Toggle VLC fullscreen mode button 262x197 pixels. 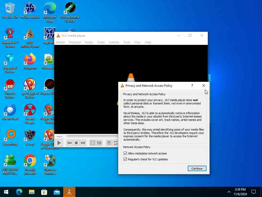point(93,143)
